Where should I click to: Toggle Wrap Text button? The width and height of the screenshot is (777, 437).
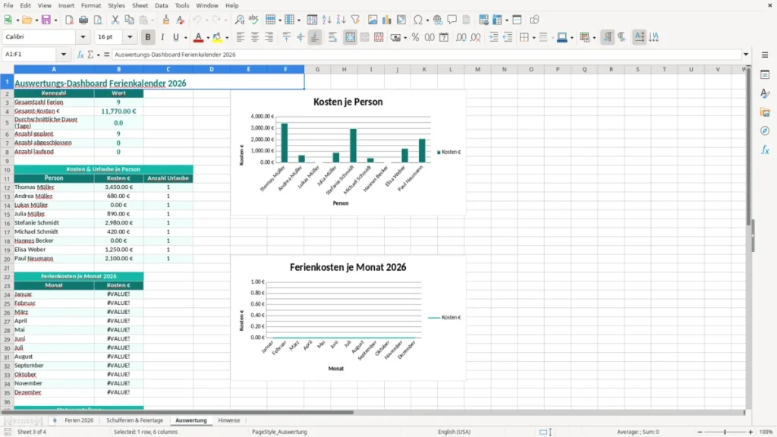(x=332, y=37)
